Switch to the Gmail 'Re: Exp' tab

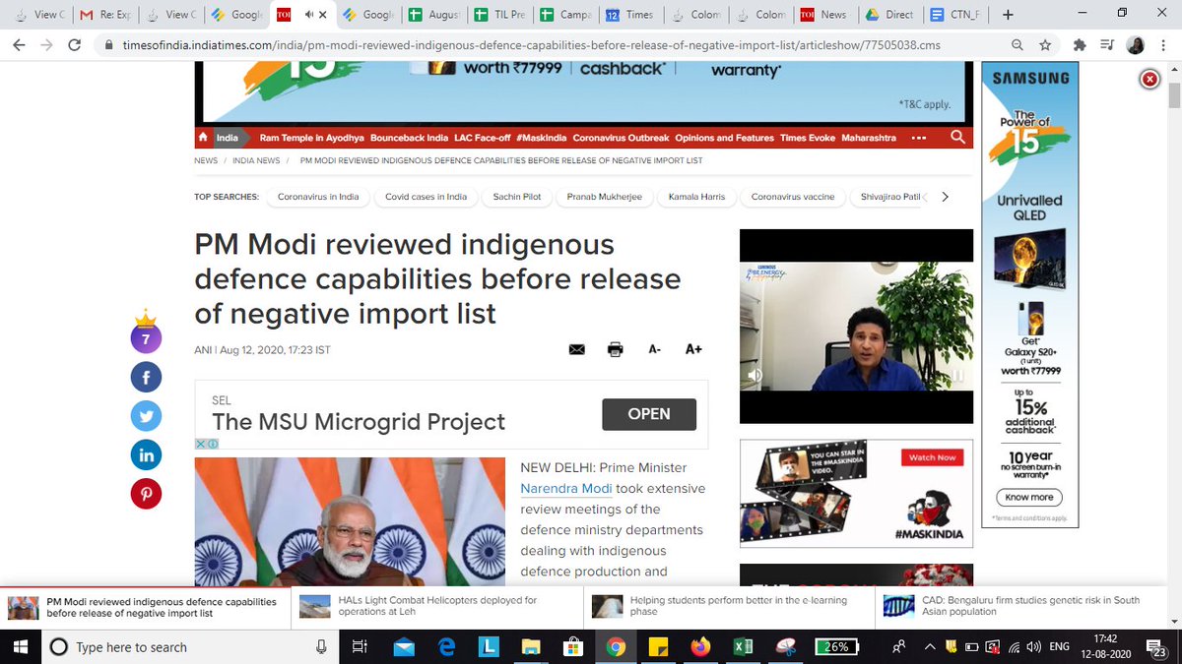pos(103,15)
